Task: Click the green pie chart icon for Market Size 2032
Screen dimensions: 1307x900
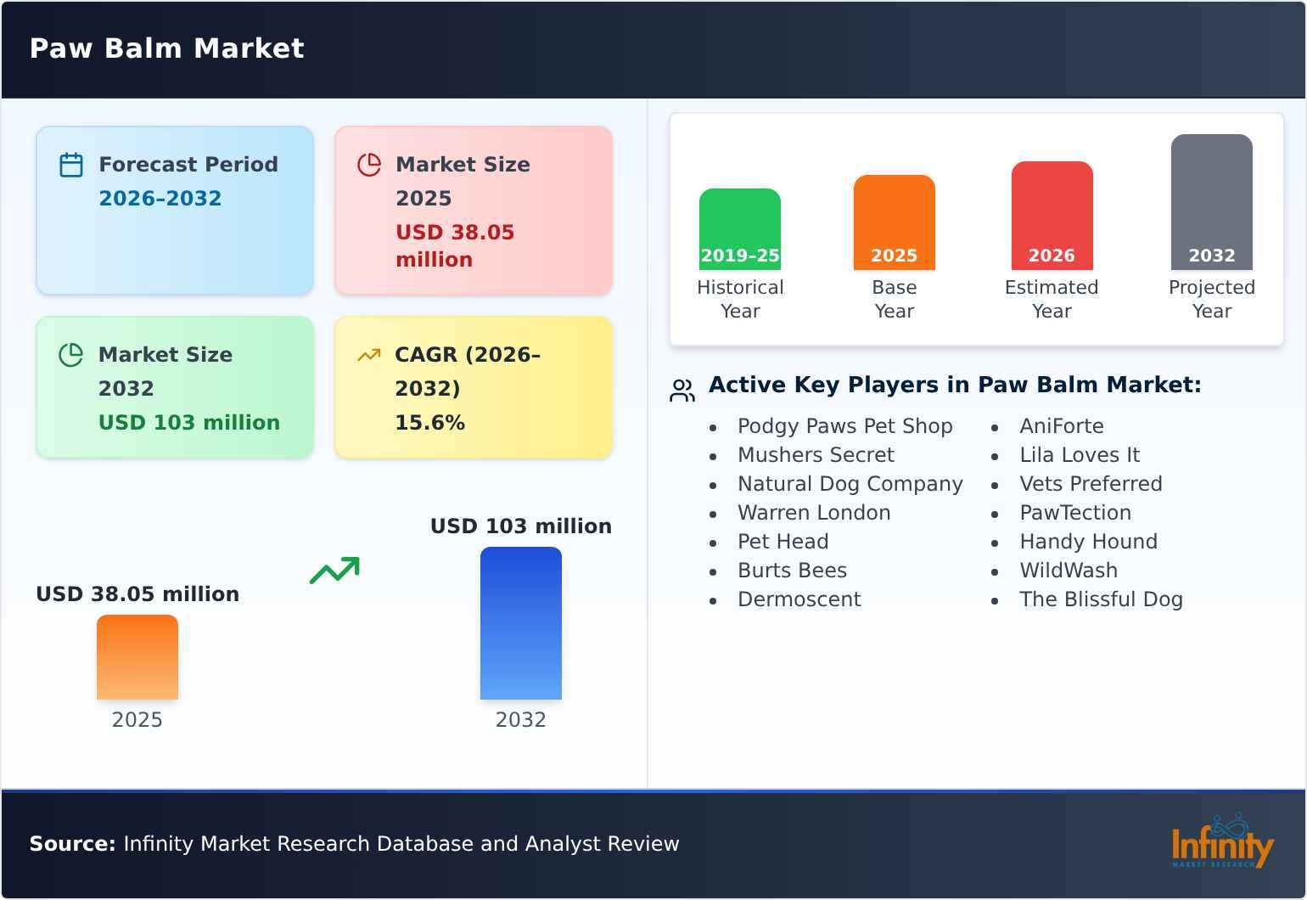Action: click(x=71, y=355)
